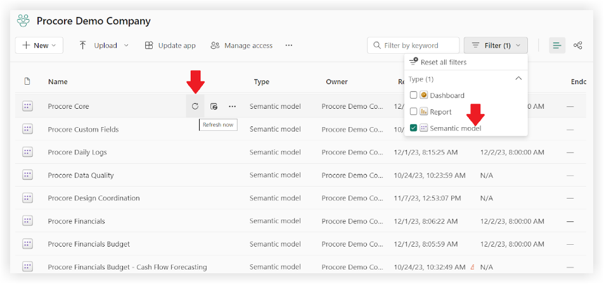This screenshot has height=284, width=604.
Task: Sort by the Owner column header
Action: [x=337, y=82]
